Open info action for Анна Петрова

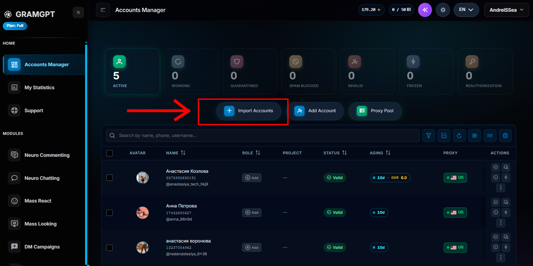tap(496, 212)
